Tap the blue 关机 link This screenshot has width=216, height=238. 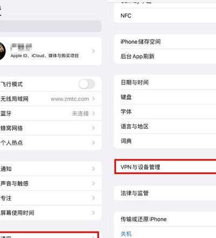point(126,234)
